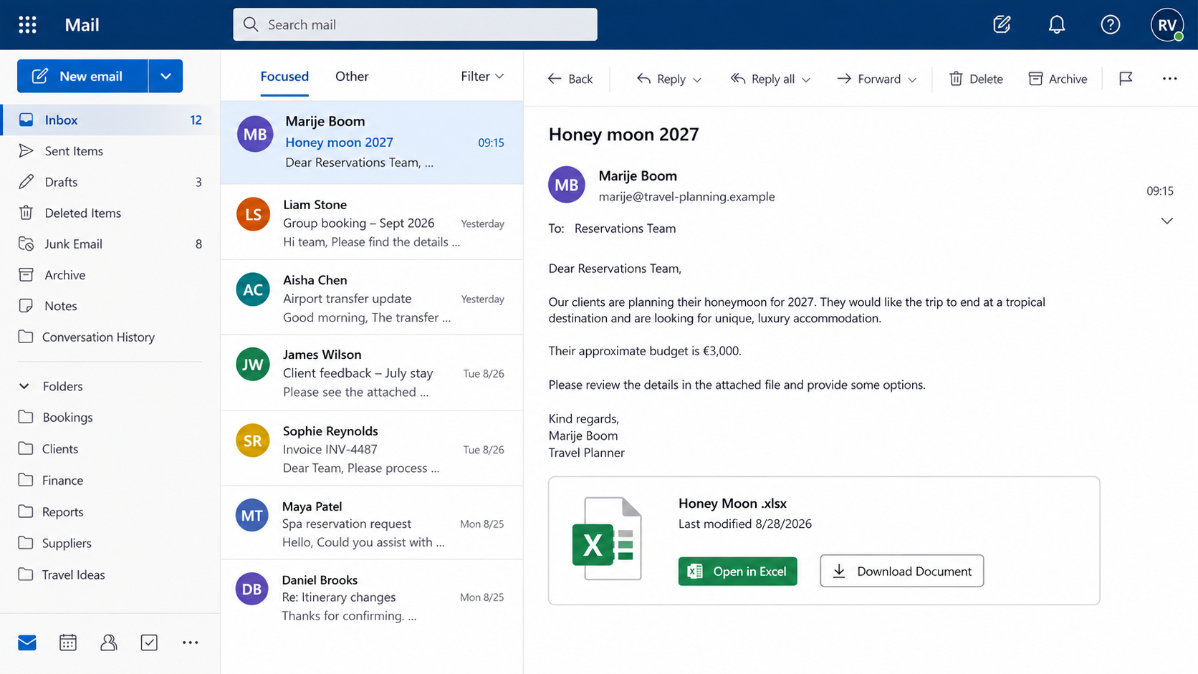This screenshot has width=1198, height=674.
Task: Open email "Airport transfer update"
Action: coord(372,297)
